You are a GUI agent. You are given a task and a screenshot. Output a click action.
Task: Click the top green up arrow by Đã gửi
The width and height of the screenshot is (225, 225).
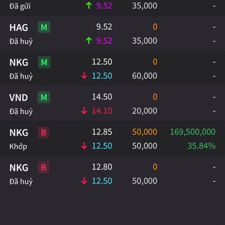coord(88,6)
